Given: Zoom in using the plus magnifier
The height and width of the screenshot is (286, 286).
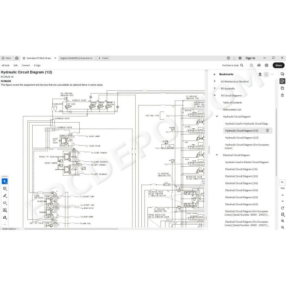Looking at the screenshot, I should point(283,221).
